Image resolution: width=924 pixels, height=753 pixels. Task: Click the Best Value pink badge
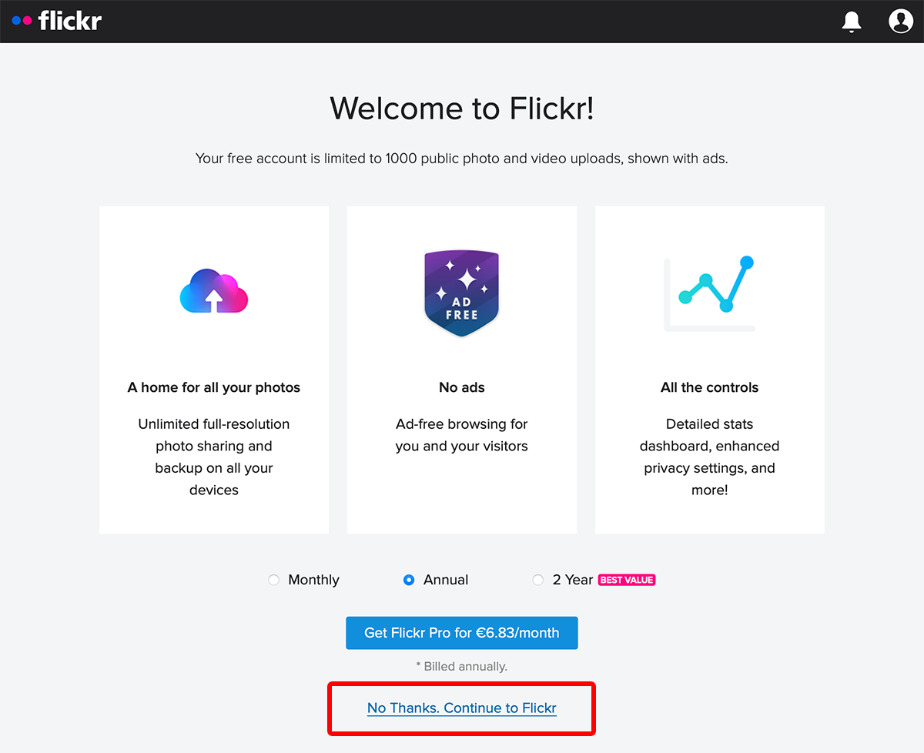click(x=627, y=580)
